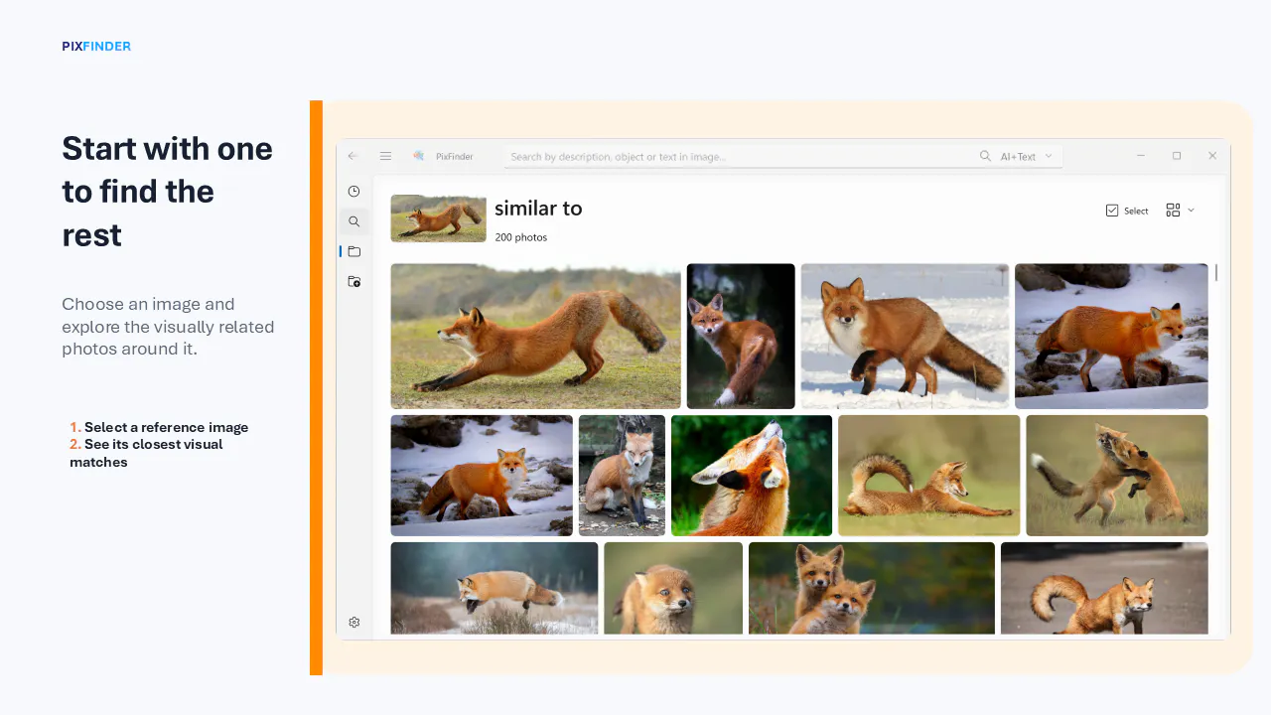1271x715 pixels.
Task: Open the folder settings sidebar icon
Action: coord(353,282)
